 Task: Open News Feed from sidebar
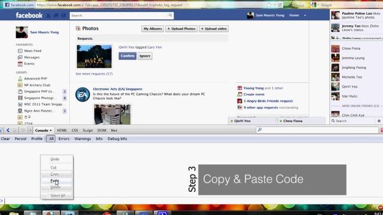click(32, 51)
